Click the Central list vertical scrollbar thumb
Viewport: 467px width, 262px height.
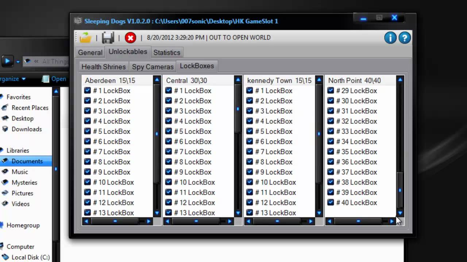pyautogui.click(x=238, y=109)
